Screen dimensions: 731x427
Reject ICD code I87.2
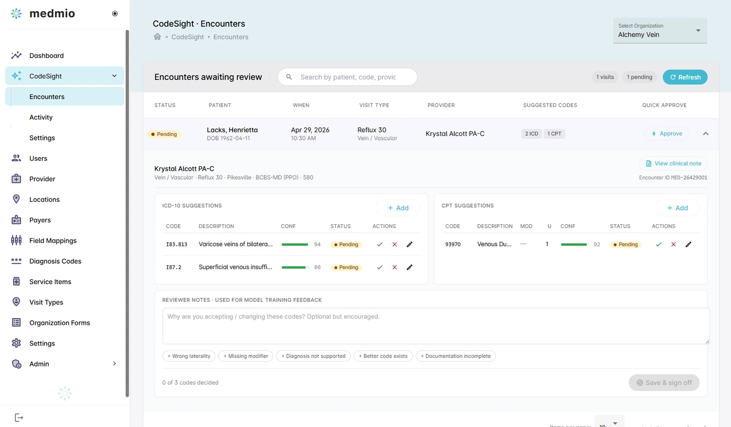(395, 267)
